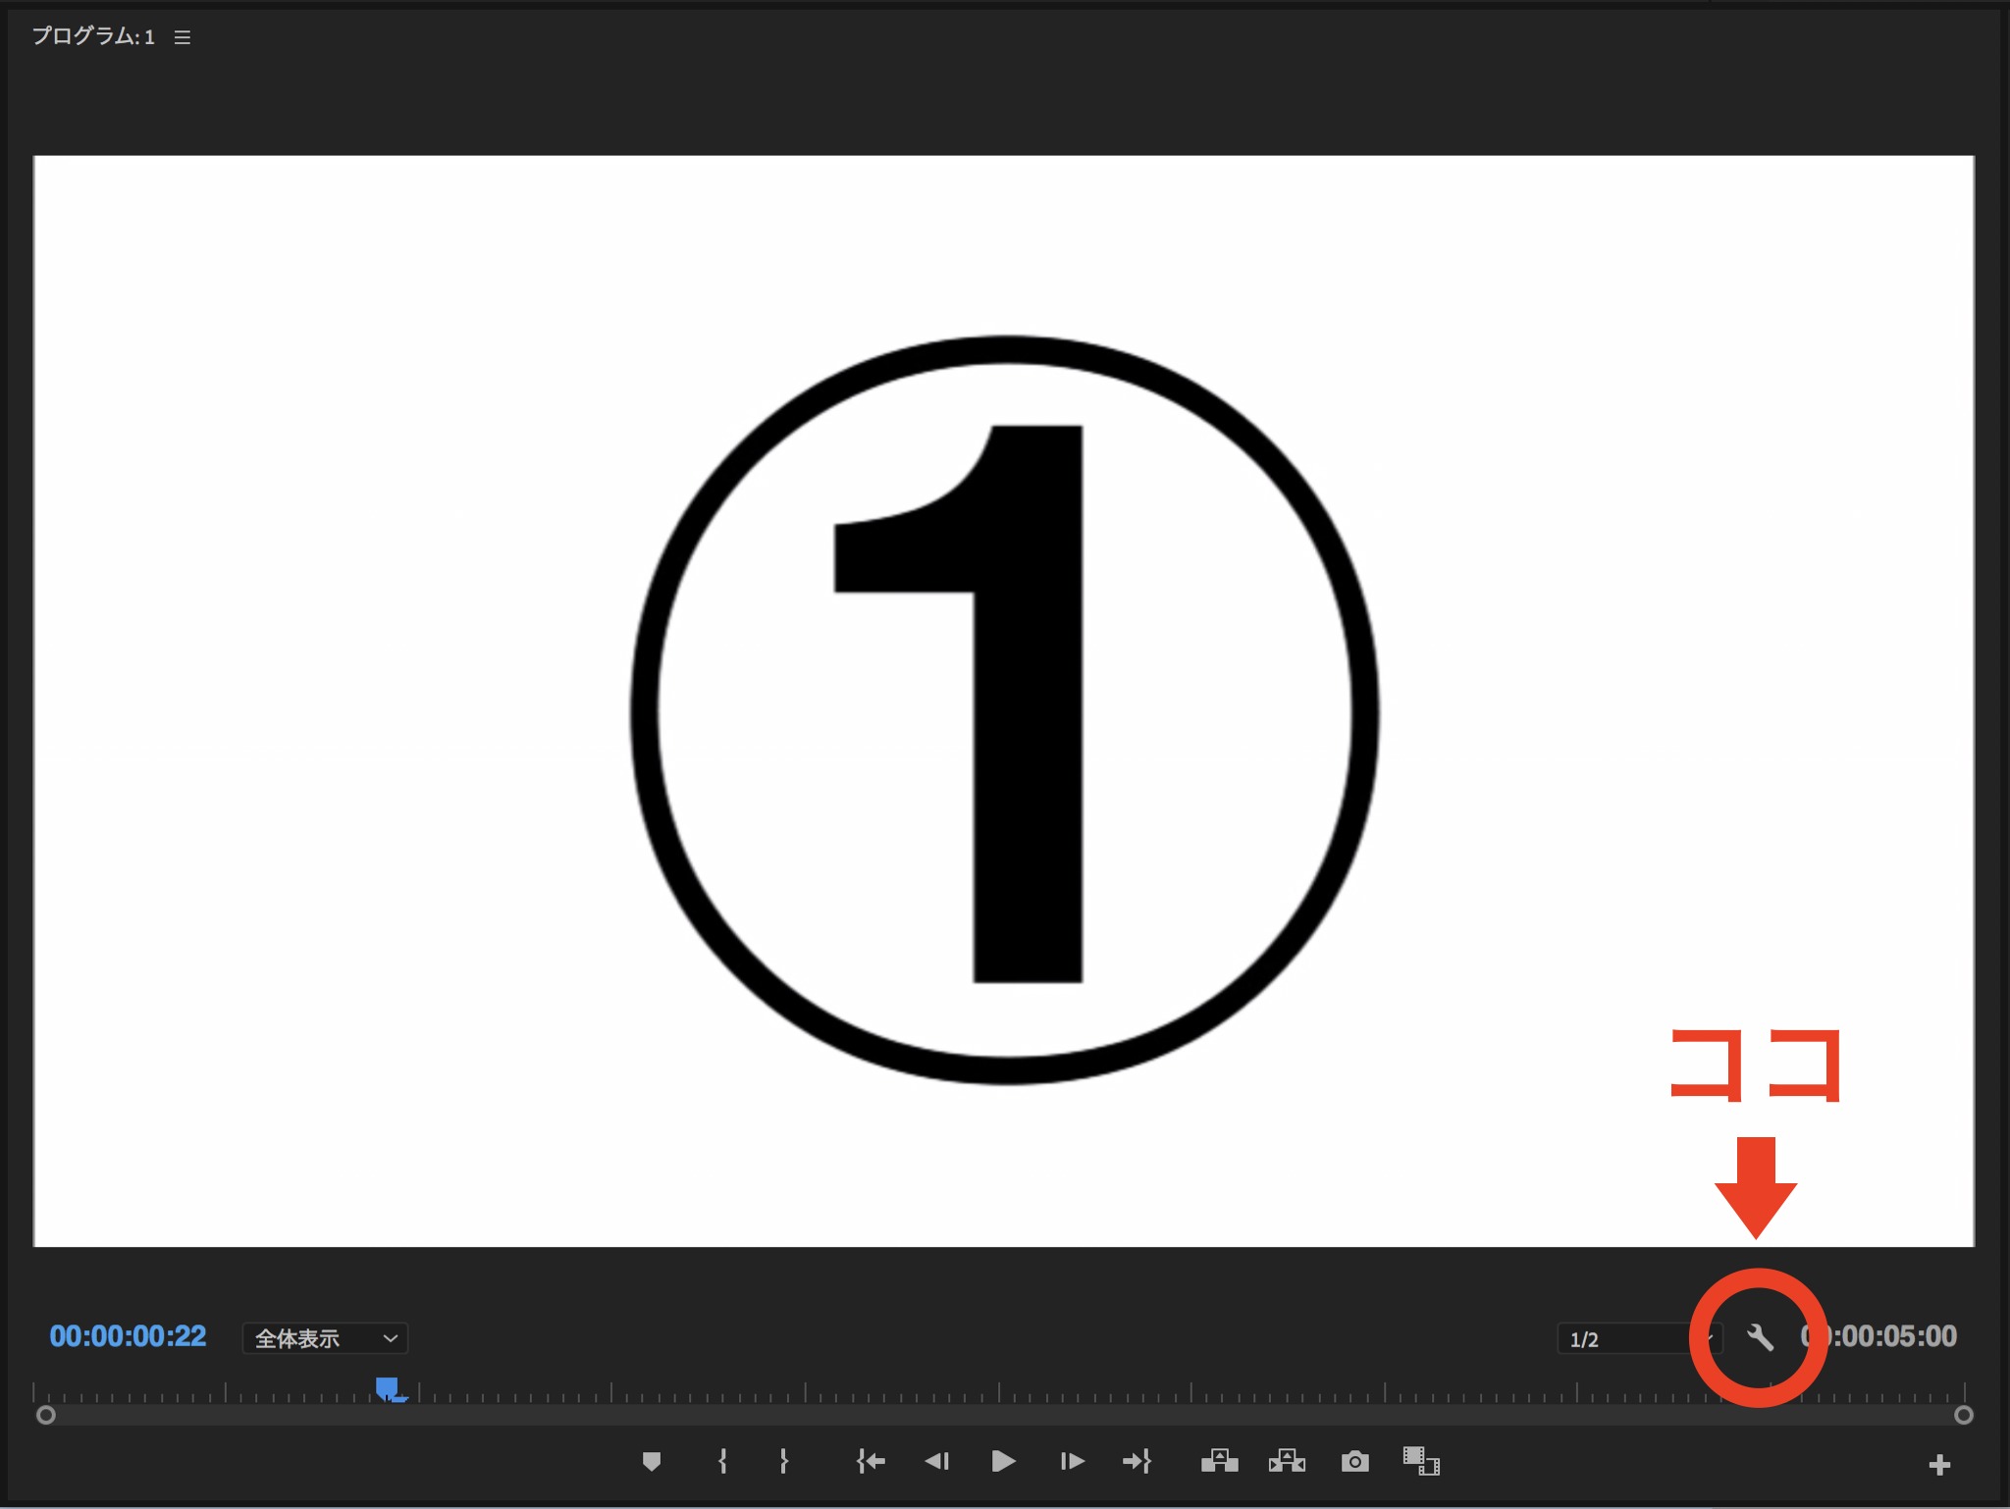Open the プログラム panel hamburger menu
Screen dimensions: 2010x1509
coord(183,37)
